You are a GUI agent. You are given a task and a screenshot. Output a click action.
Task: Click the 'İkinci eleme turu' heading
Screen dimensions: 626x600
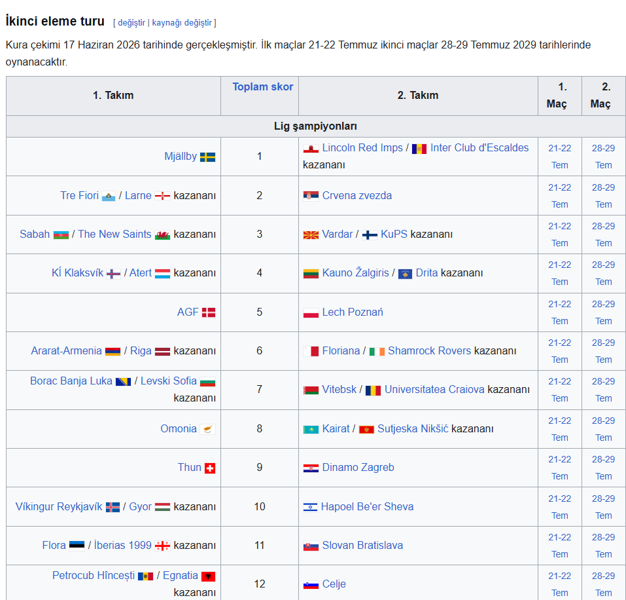pyautogui.click(x=55, y=21)
